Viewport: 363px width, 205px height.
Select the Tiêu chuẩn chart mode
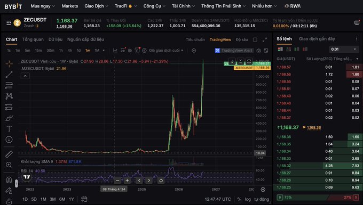pos(195,40)
